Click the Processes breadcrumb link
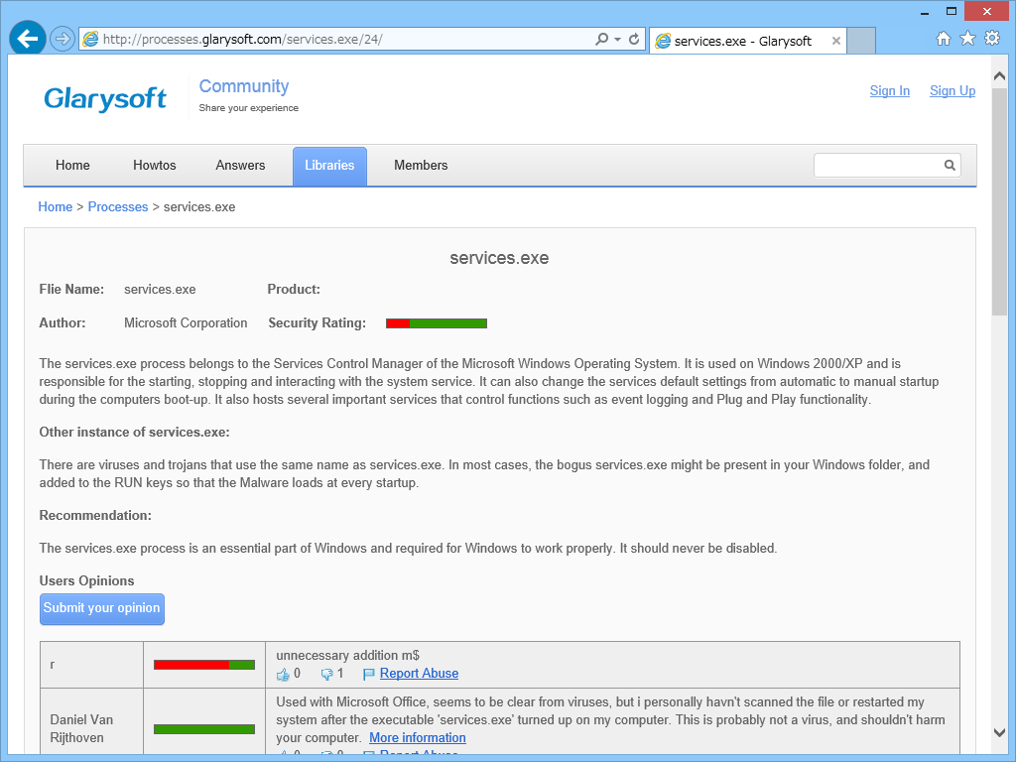The width and height of the screenshot is (1016, 762). click(118, 206)
